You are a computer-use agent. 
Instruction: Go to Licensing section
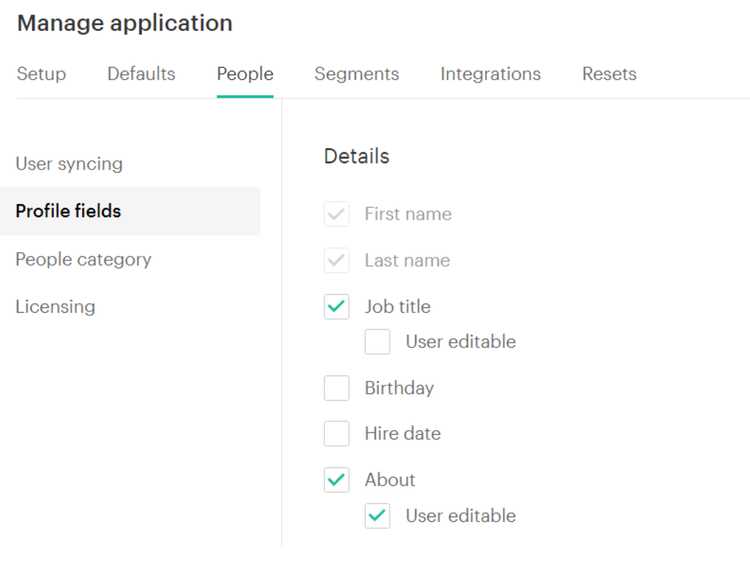[55, 306]
